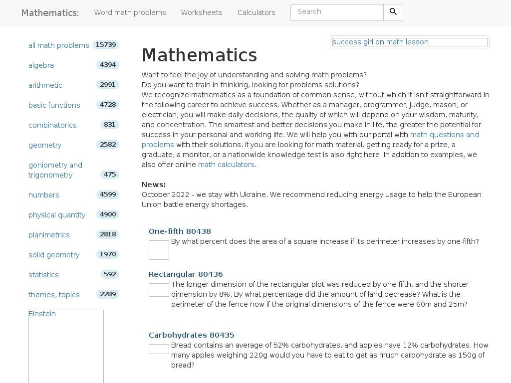Click the Rectangular problem thumbnail image

point(159,290)
